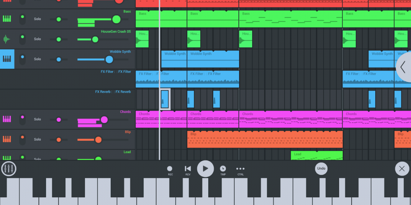Toggle mute switch on Wobble Synth track

coord(22,59)
